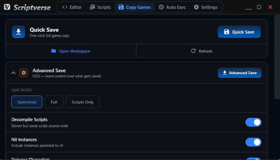Open the Auto Exec tab
The height and width of the screenshot is (160, 280).
[x=172, y=7]
